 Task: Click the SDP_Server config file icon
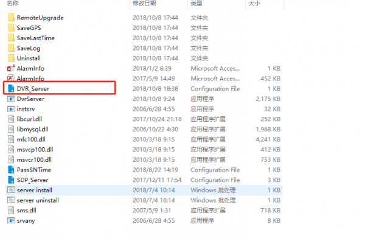(x=11, y=180)
